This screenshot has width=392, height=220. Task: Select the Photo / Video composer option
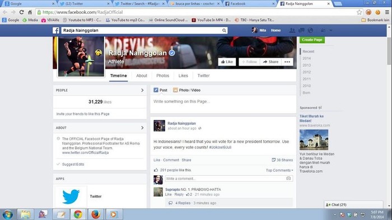click(x=186, y=90)
